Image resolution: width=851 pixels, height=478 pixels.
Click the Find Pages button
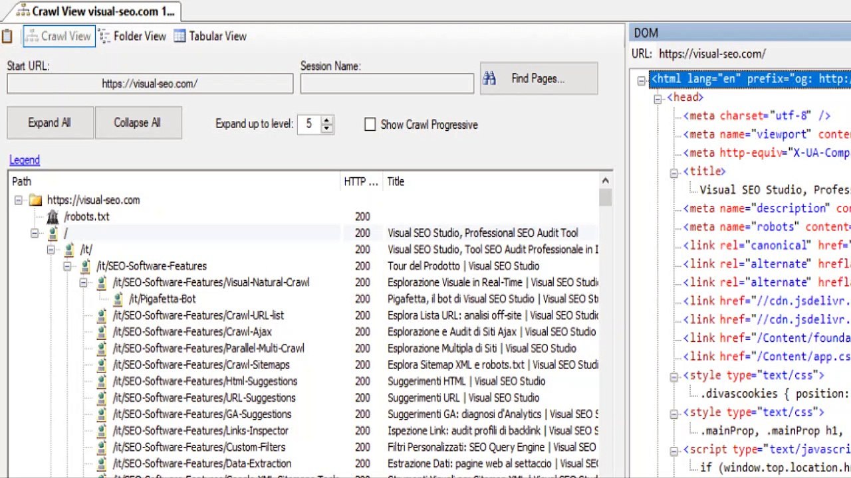pos(539,78)
